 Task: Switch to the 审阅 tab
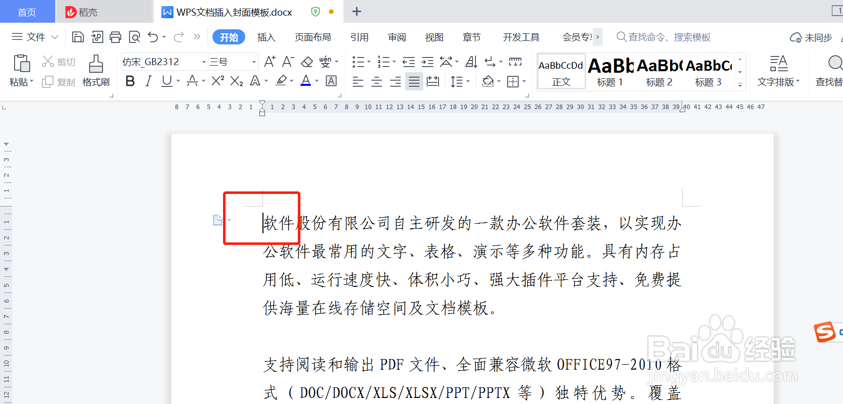[397, 37]
